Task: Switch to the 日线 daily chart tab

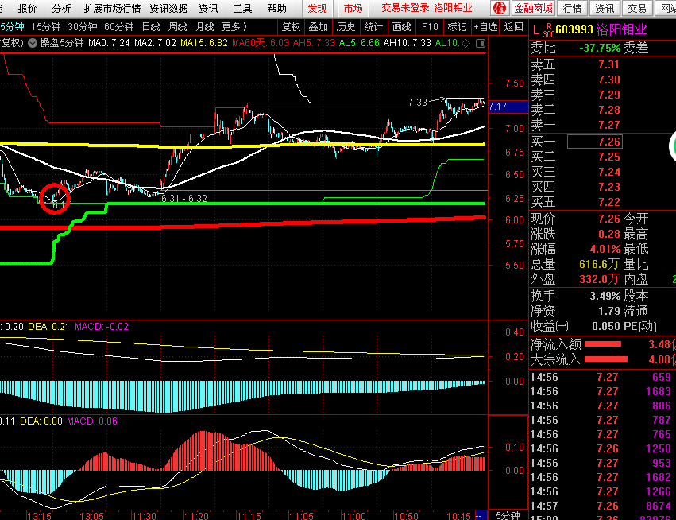Action: (x=151, y=26)
